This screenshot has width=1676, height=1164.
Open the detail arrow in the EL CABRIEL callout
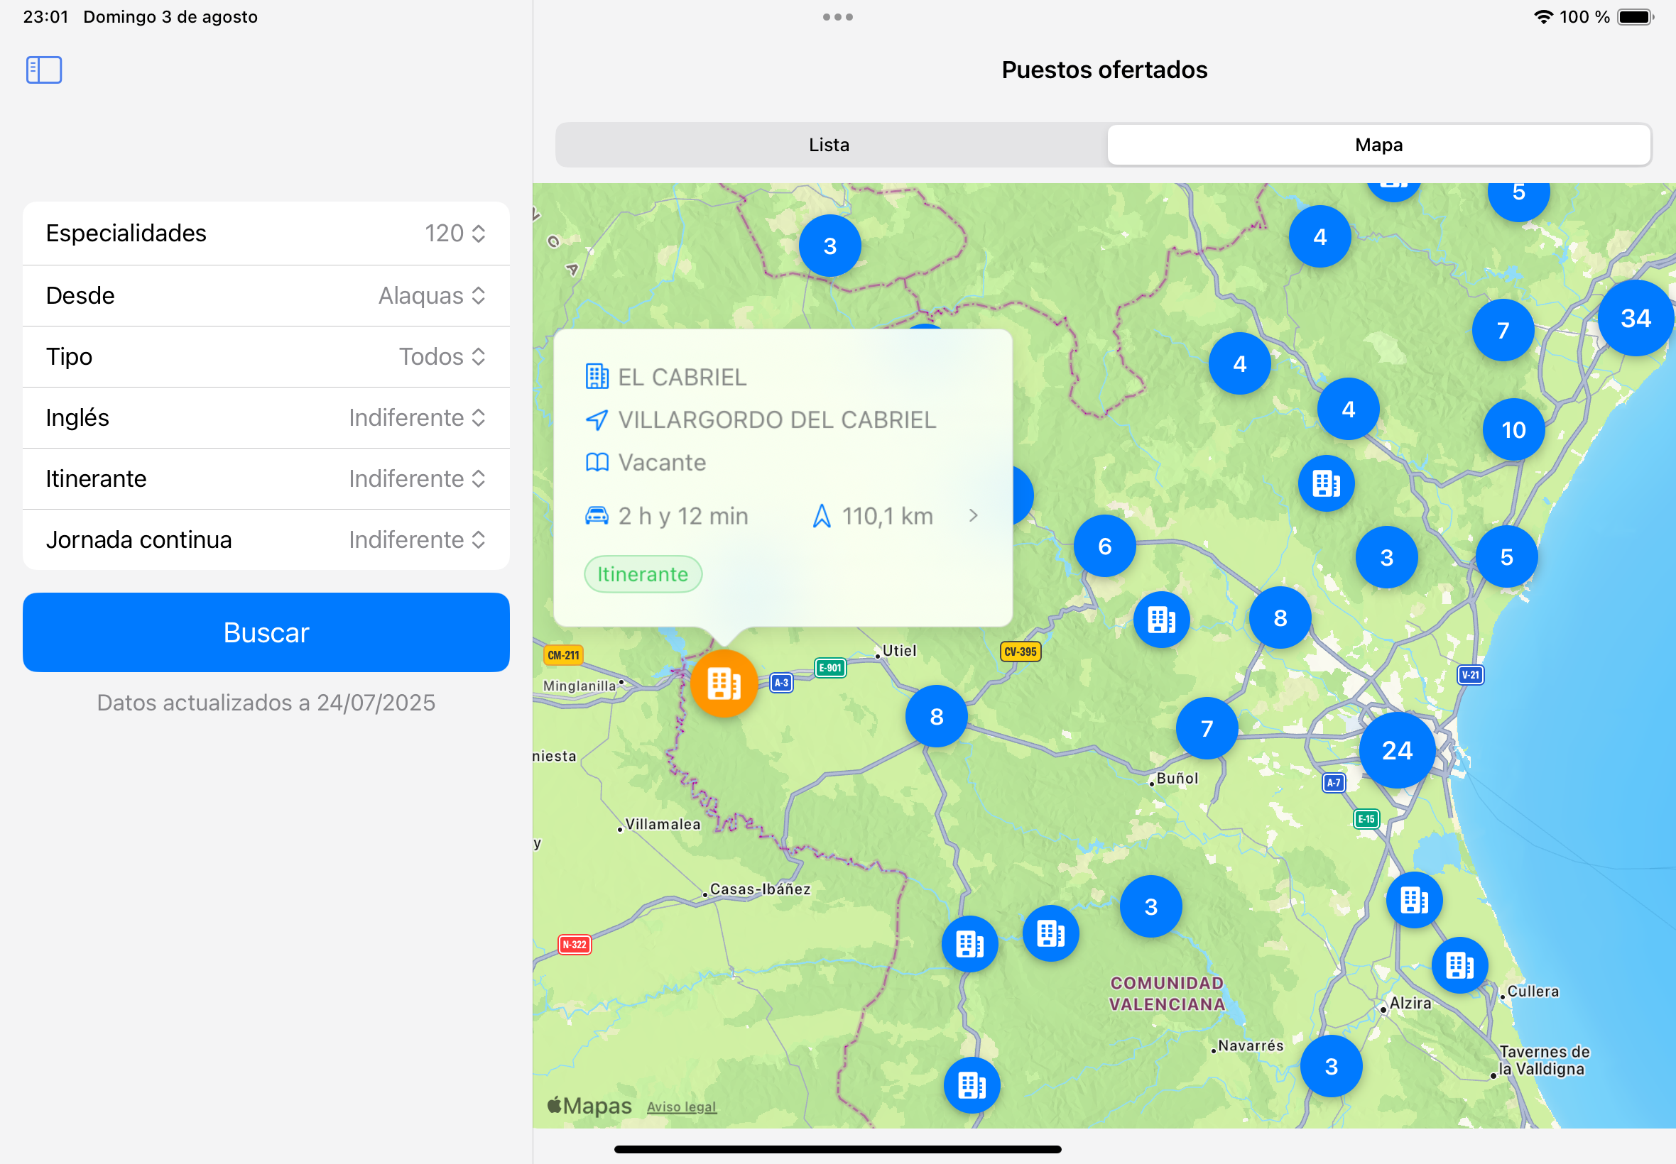point(975,515)
